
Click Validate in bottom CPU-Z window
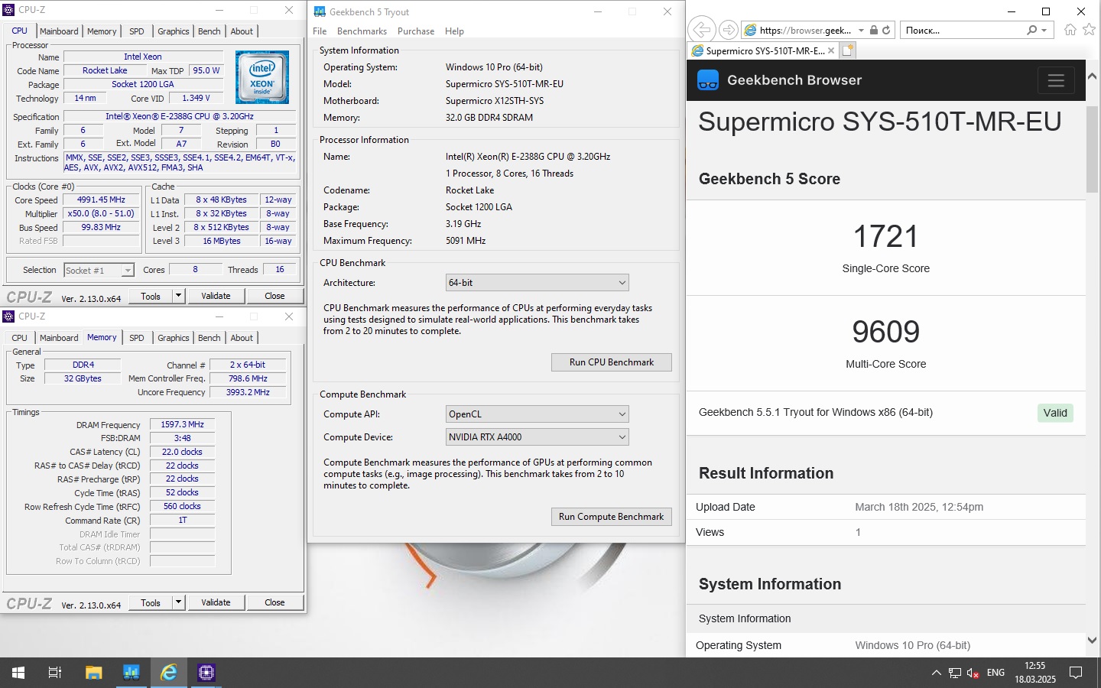pos(216,602)
